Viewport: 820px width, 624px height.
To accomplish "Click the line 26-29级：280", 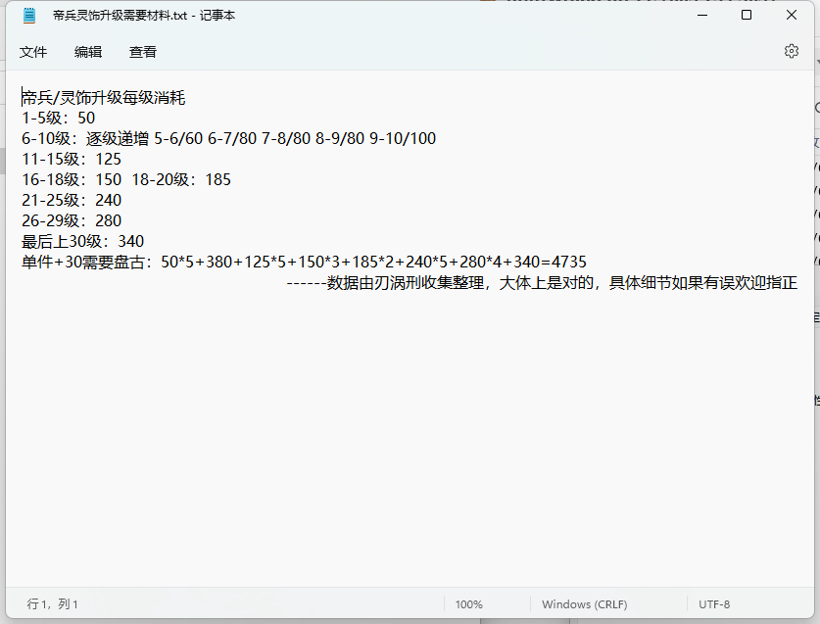I will 72,220.
